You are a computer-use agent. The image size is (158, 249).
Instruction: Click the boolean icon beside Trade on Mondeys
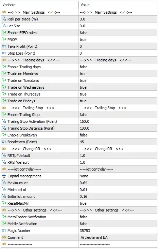4,74
